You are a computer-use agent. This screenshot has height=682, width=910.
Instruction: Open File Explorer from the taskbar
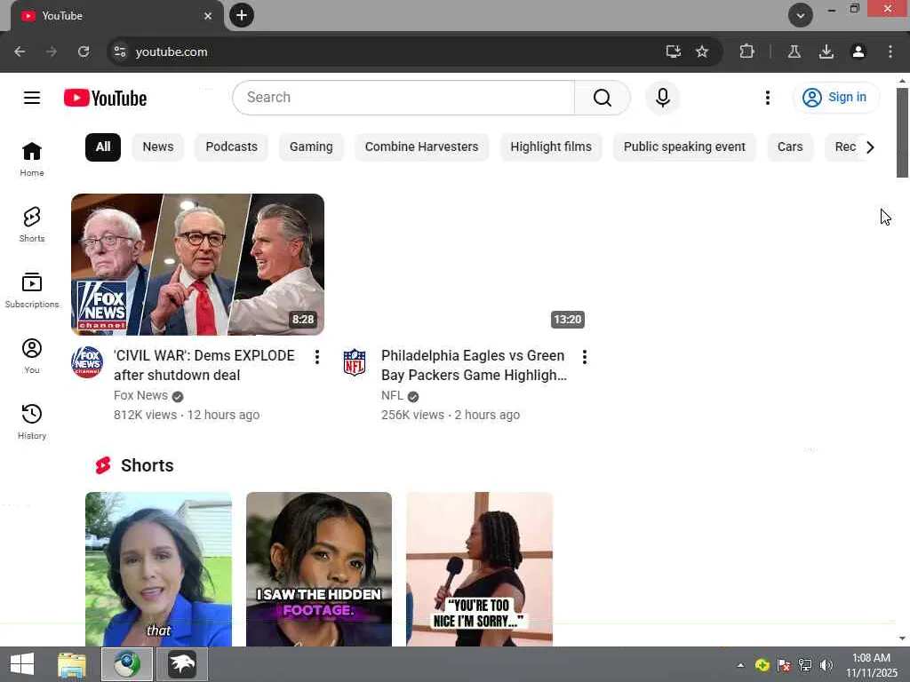pos(72,664)
